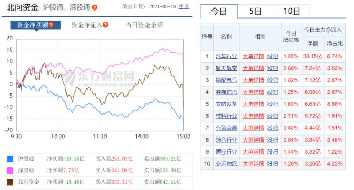Open 股吧 link for 券商信托
Image resolution: width=354 pixels, height=190 pixels.
[x=272, y=92]
